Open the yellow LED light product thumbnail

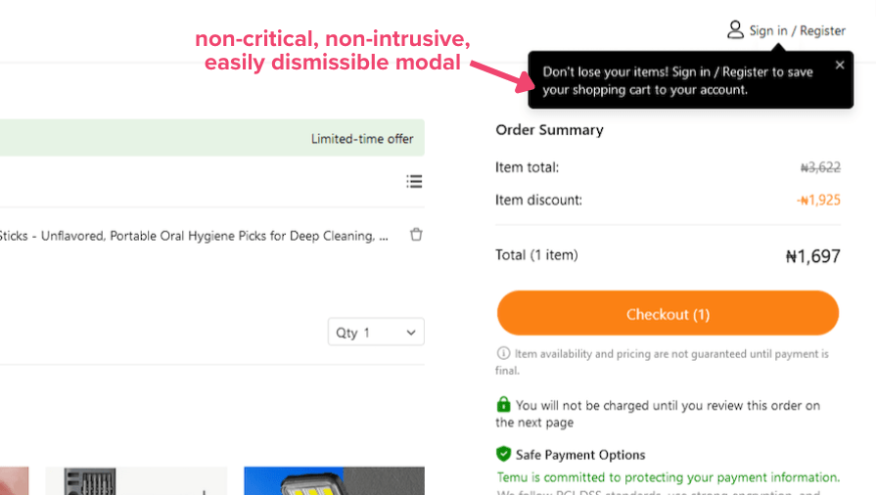334,481
